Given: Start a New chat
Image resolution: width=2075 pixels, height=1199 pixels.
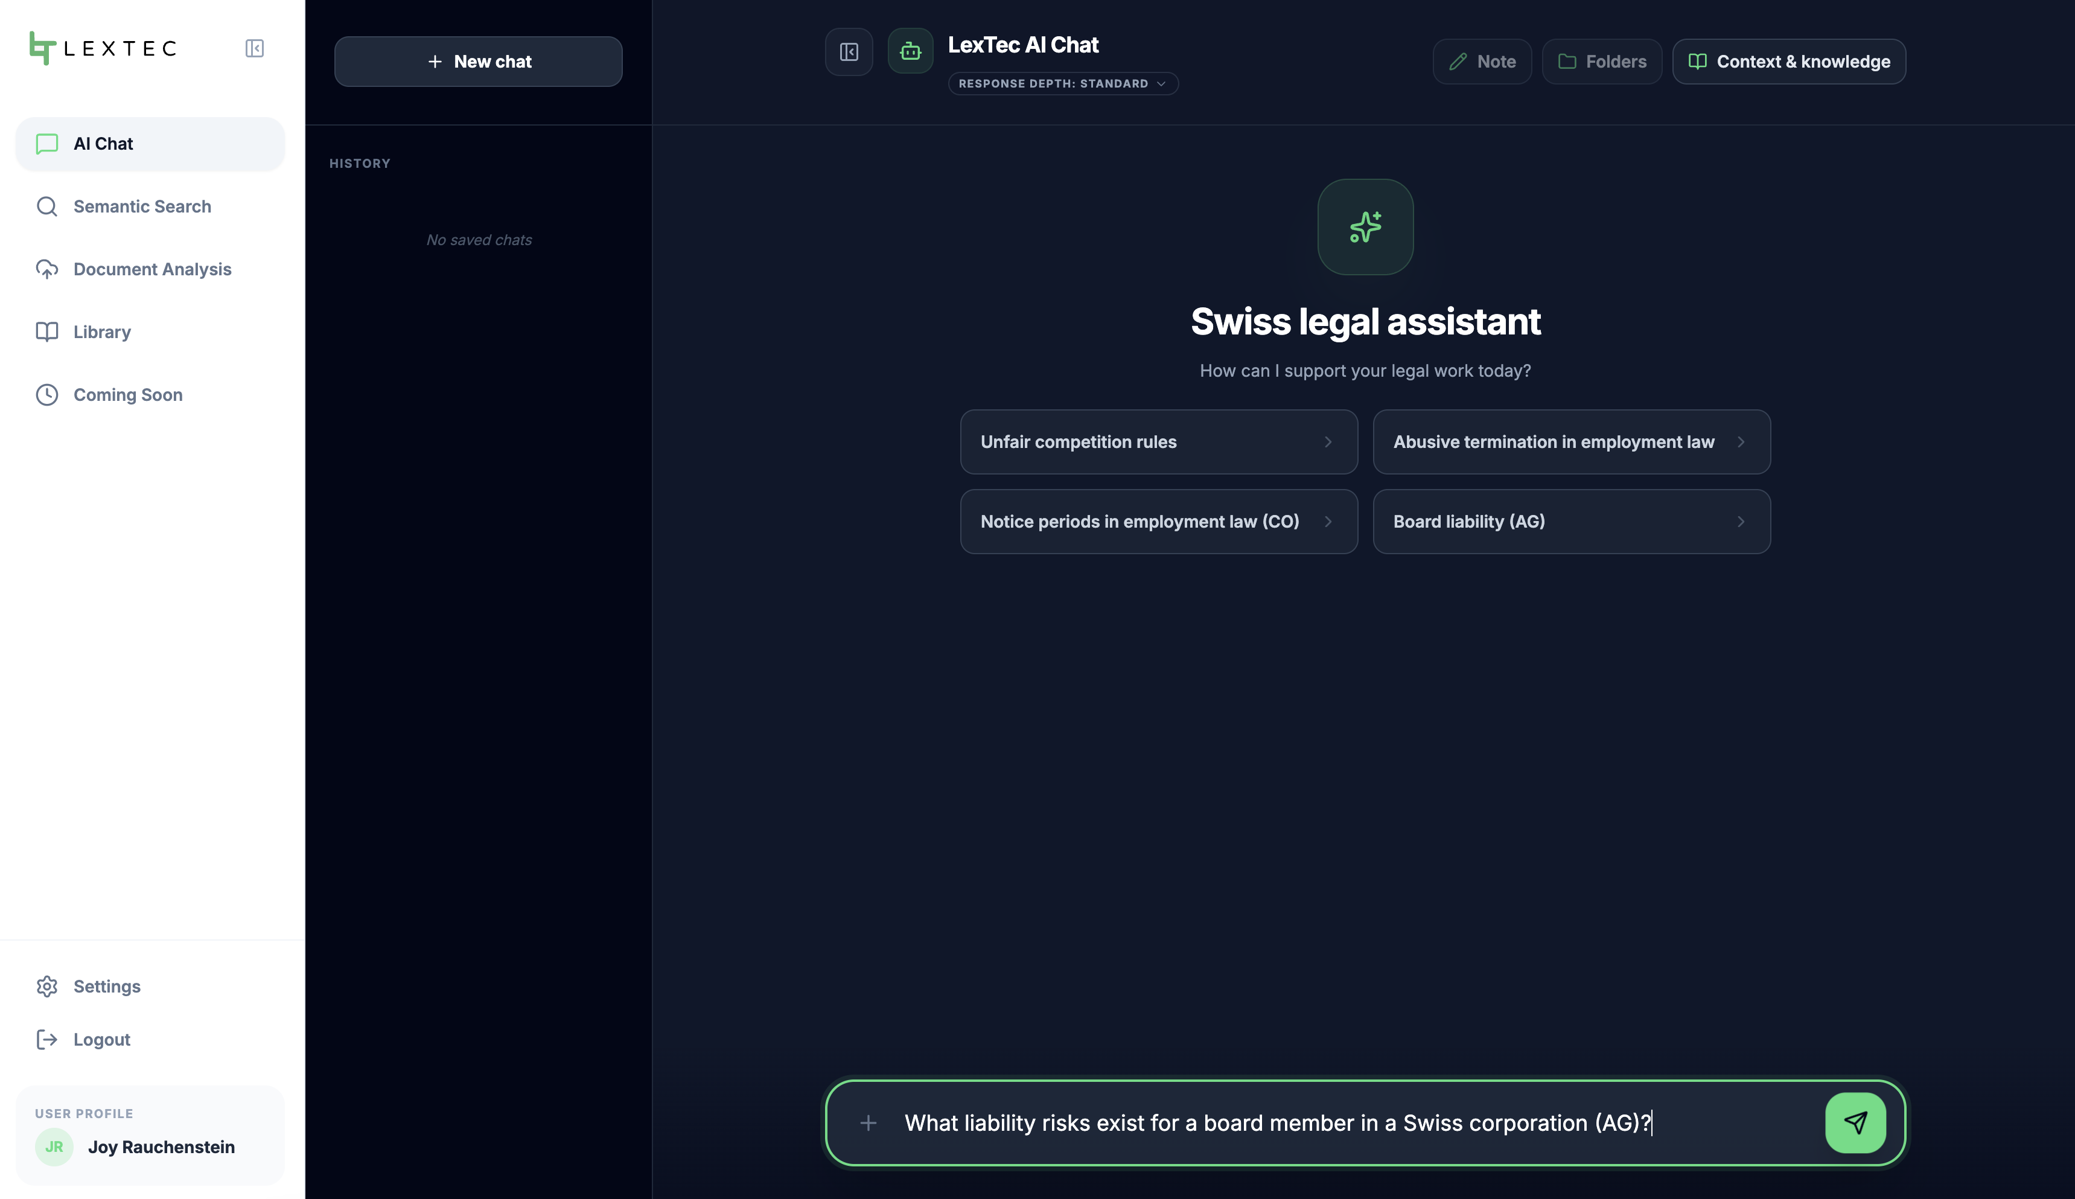Looking at the screenshot, I should click(x=478, y=61).
